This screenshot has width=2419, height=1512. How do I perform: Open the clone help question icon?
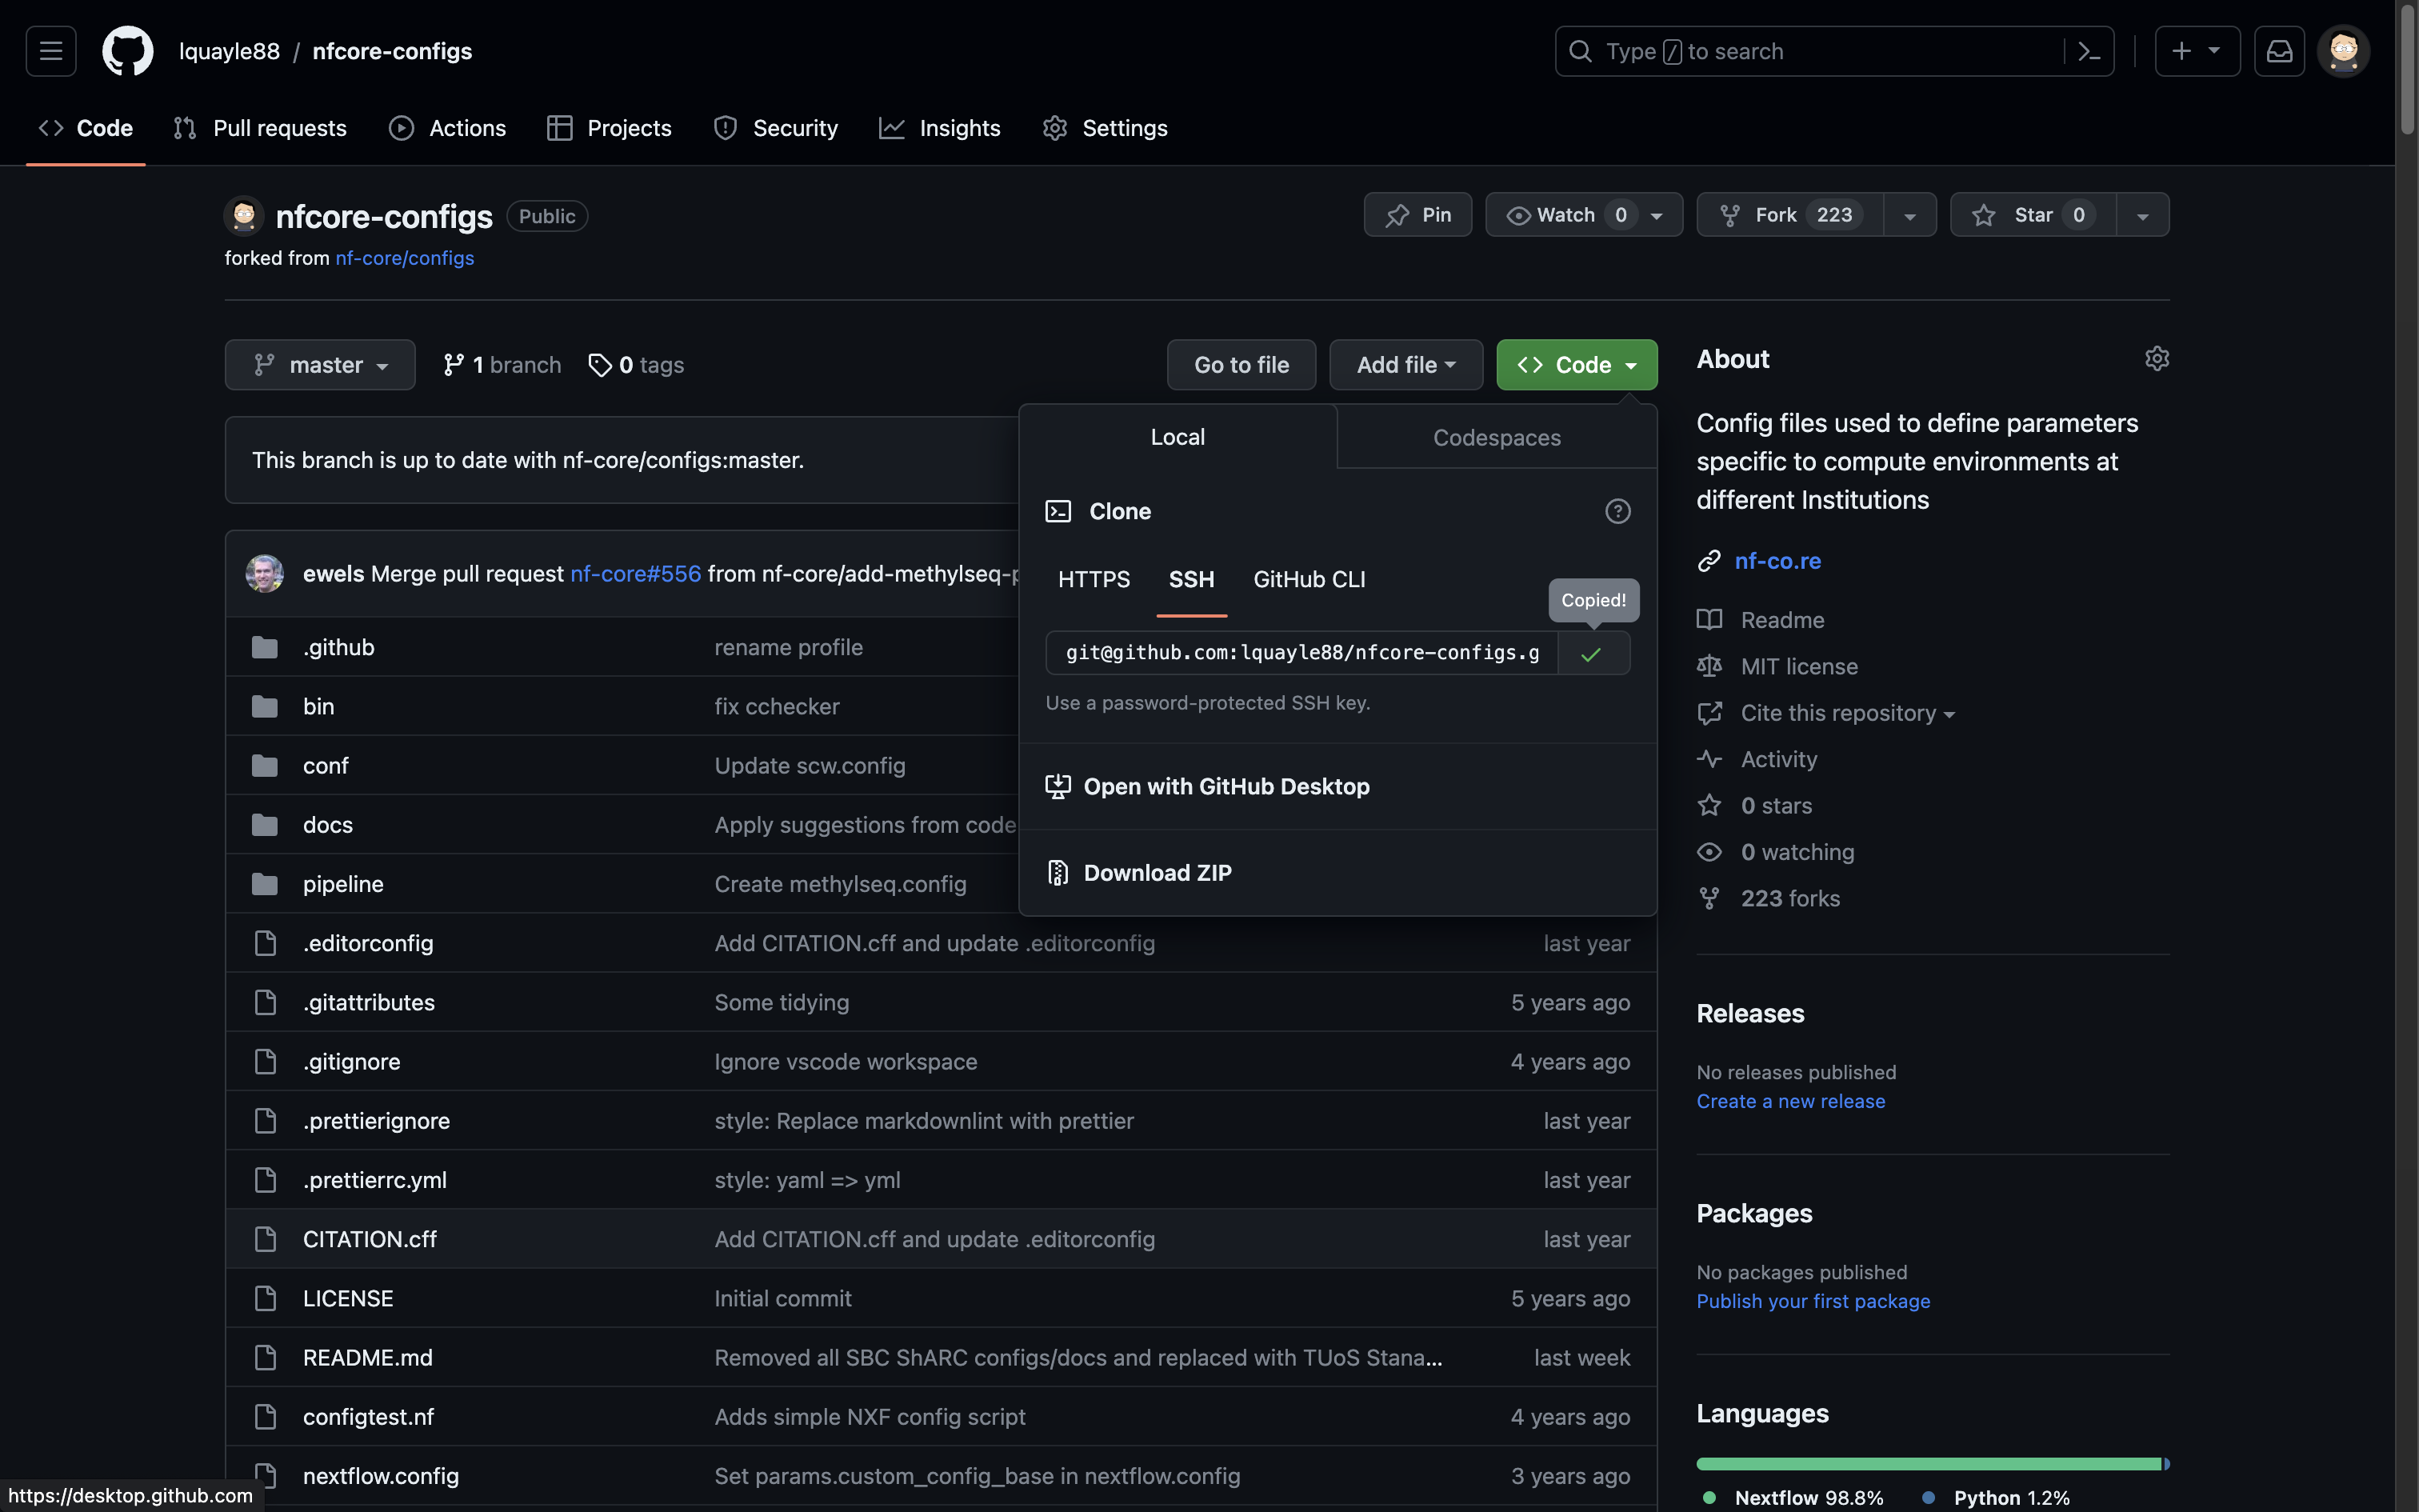1617,511
